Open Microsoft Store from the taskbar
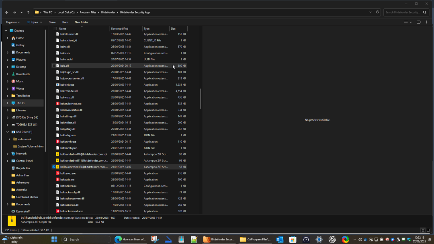Screen dimensions: 434x244 (293, 240)
